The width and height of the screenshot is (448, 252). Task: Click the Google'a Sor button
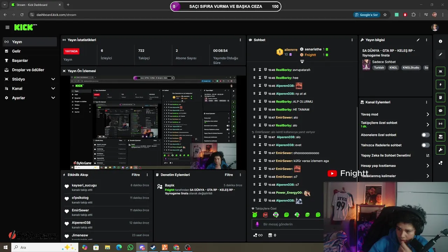pyautogui.click(x=366, y=15)
